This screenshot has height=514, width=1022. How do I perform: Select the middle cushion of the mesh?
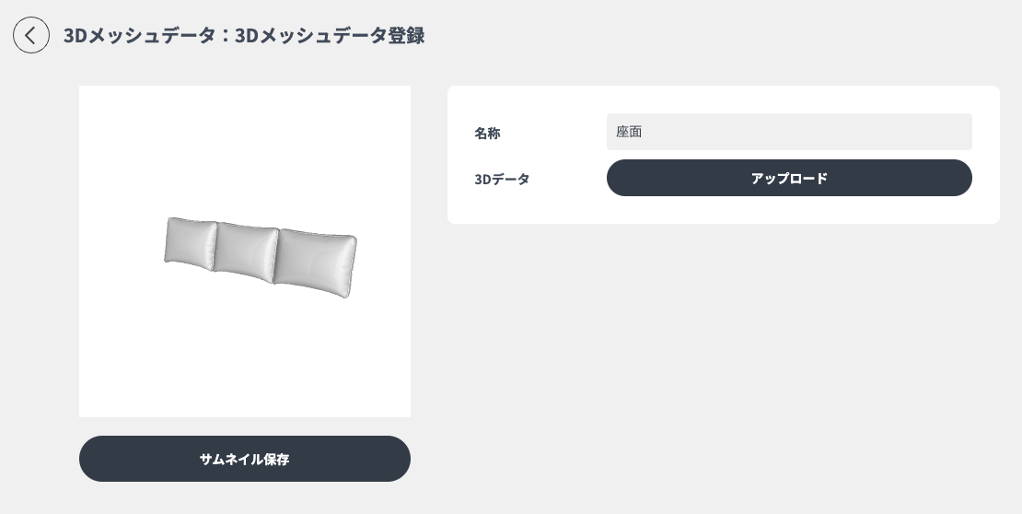[x=246, y=251]
